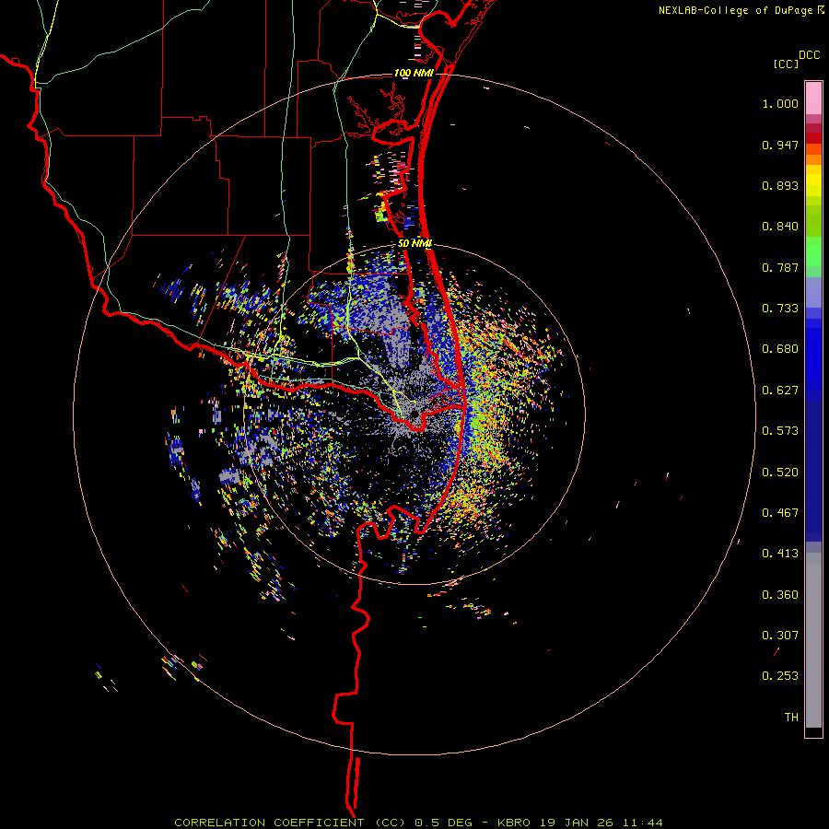
Task: Click the KBRO station identifier in caption
Action: coord(514,823)
